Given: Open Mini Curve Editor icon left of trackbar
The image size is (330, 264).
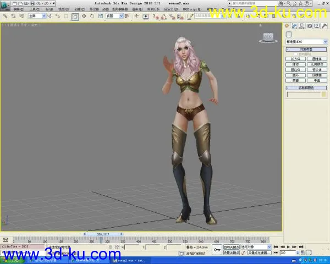Looking at the screenshot, I should coord(5,240).
